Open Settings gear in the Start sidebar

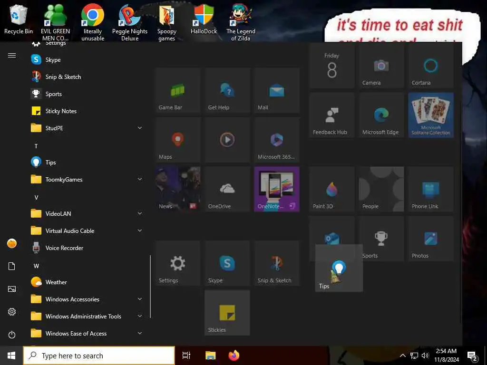point(12,312)
